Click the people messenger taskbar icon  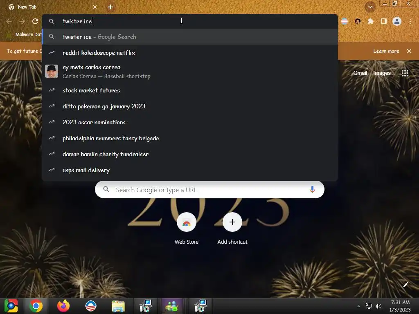[x=172, y=306]
